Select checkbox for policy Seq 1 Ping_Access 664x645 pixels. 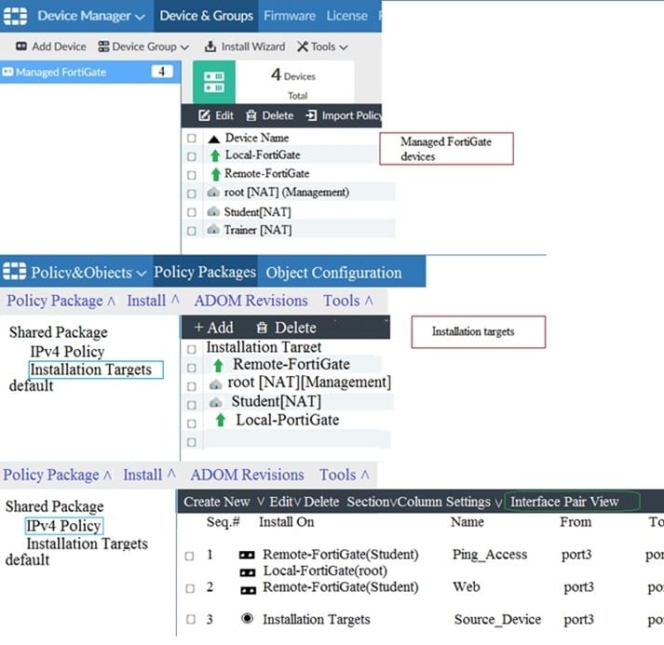(189, 556)
